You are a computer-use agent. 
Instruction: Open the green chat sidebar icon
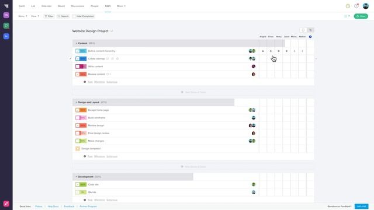click(x=6, y=26)
